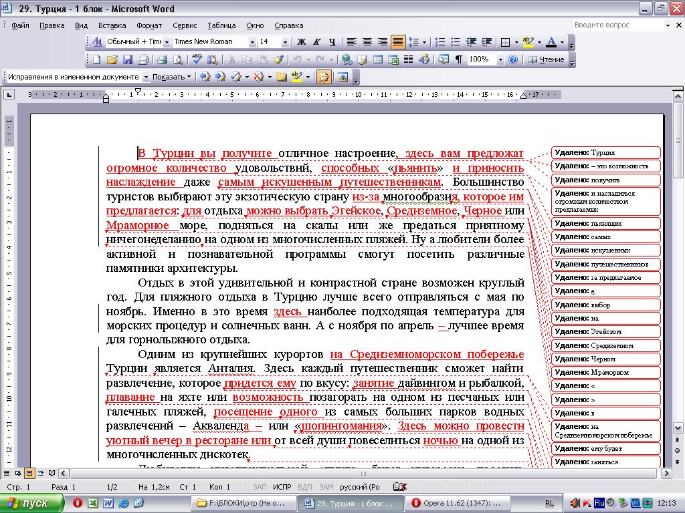This screenshot has height=513, width=685.
Task: Insert a new comment with the note icon
Action: pyautogui.click(x=282, y=77)
